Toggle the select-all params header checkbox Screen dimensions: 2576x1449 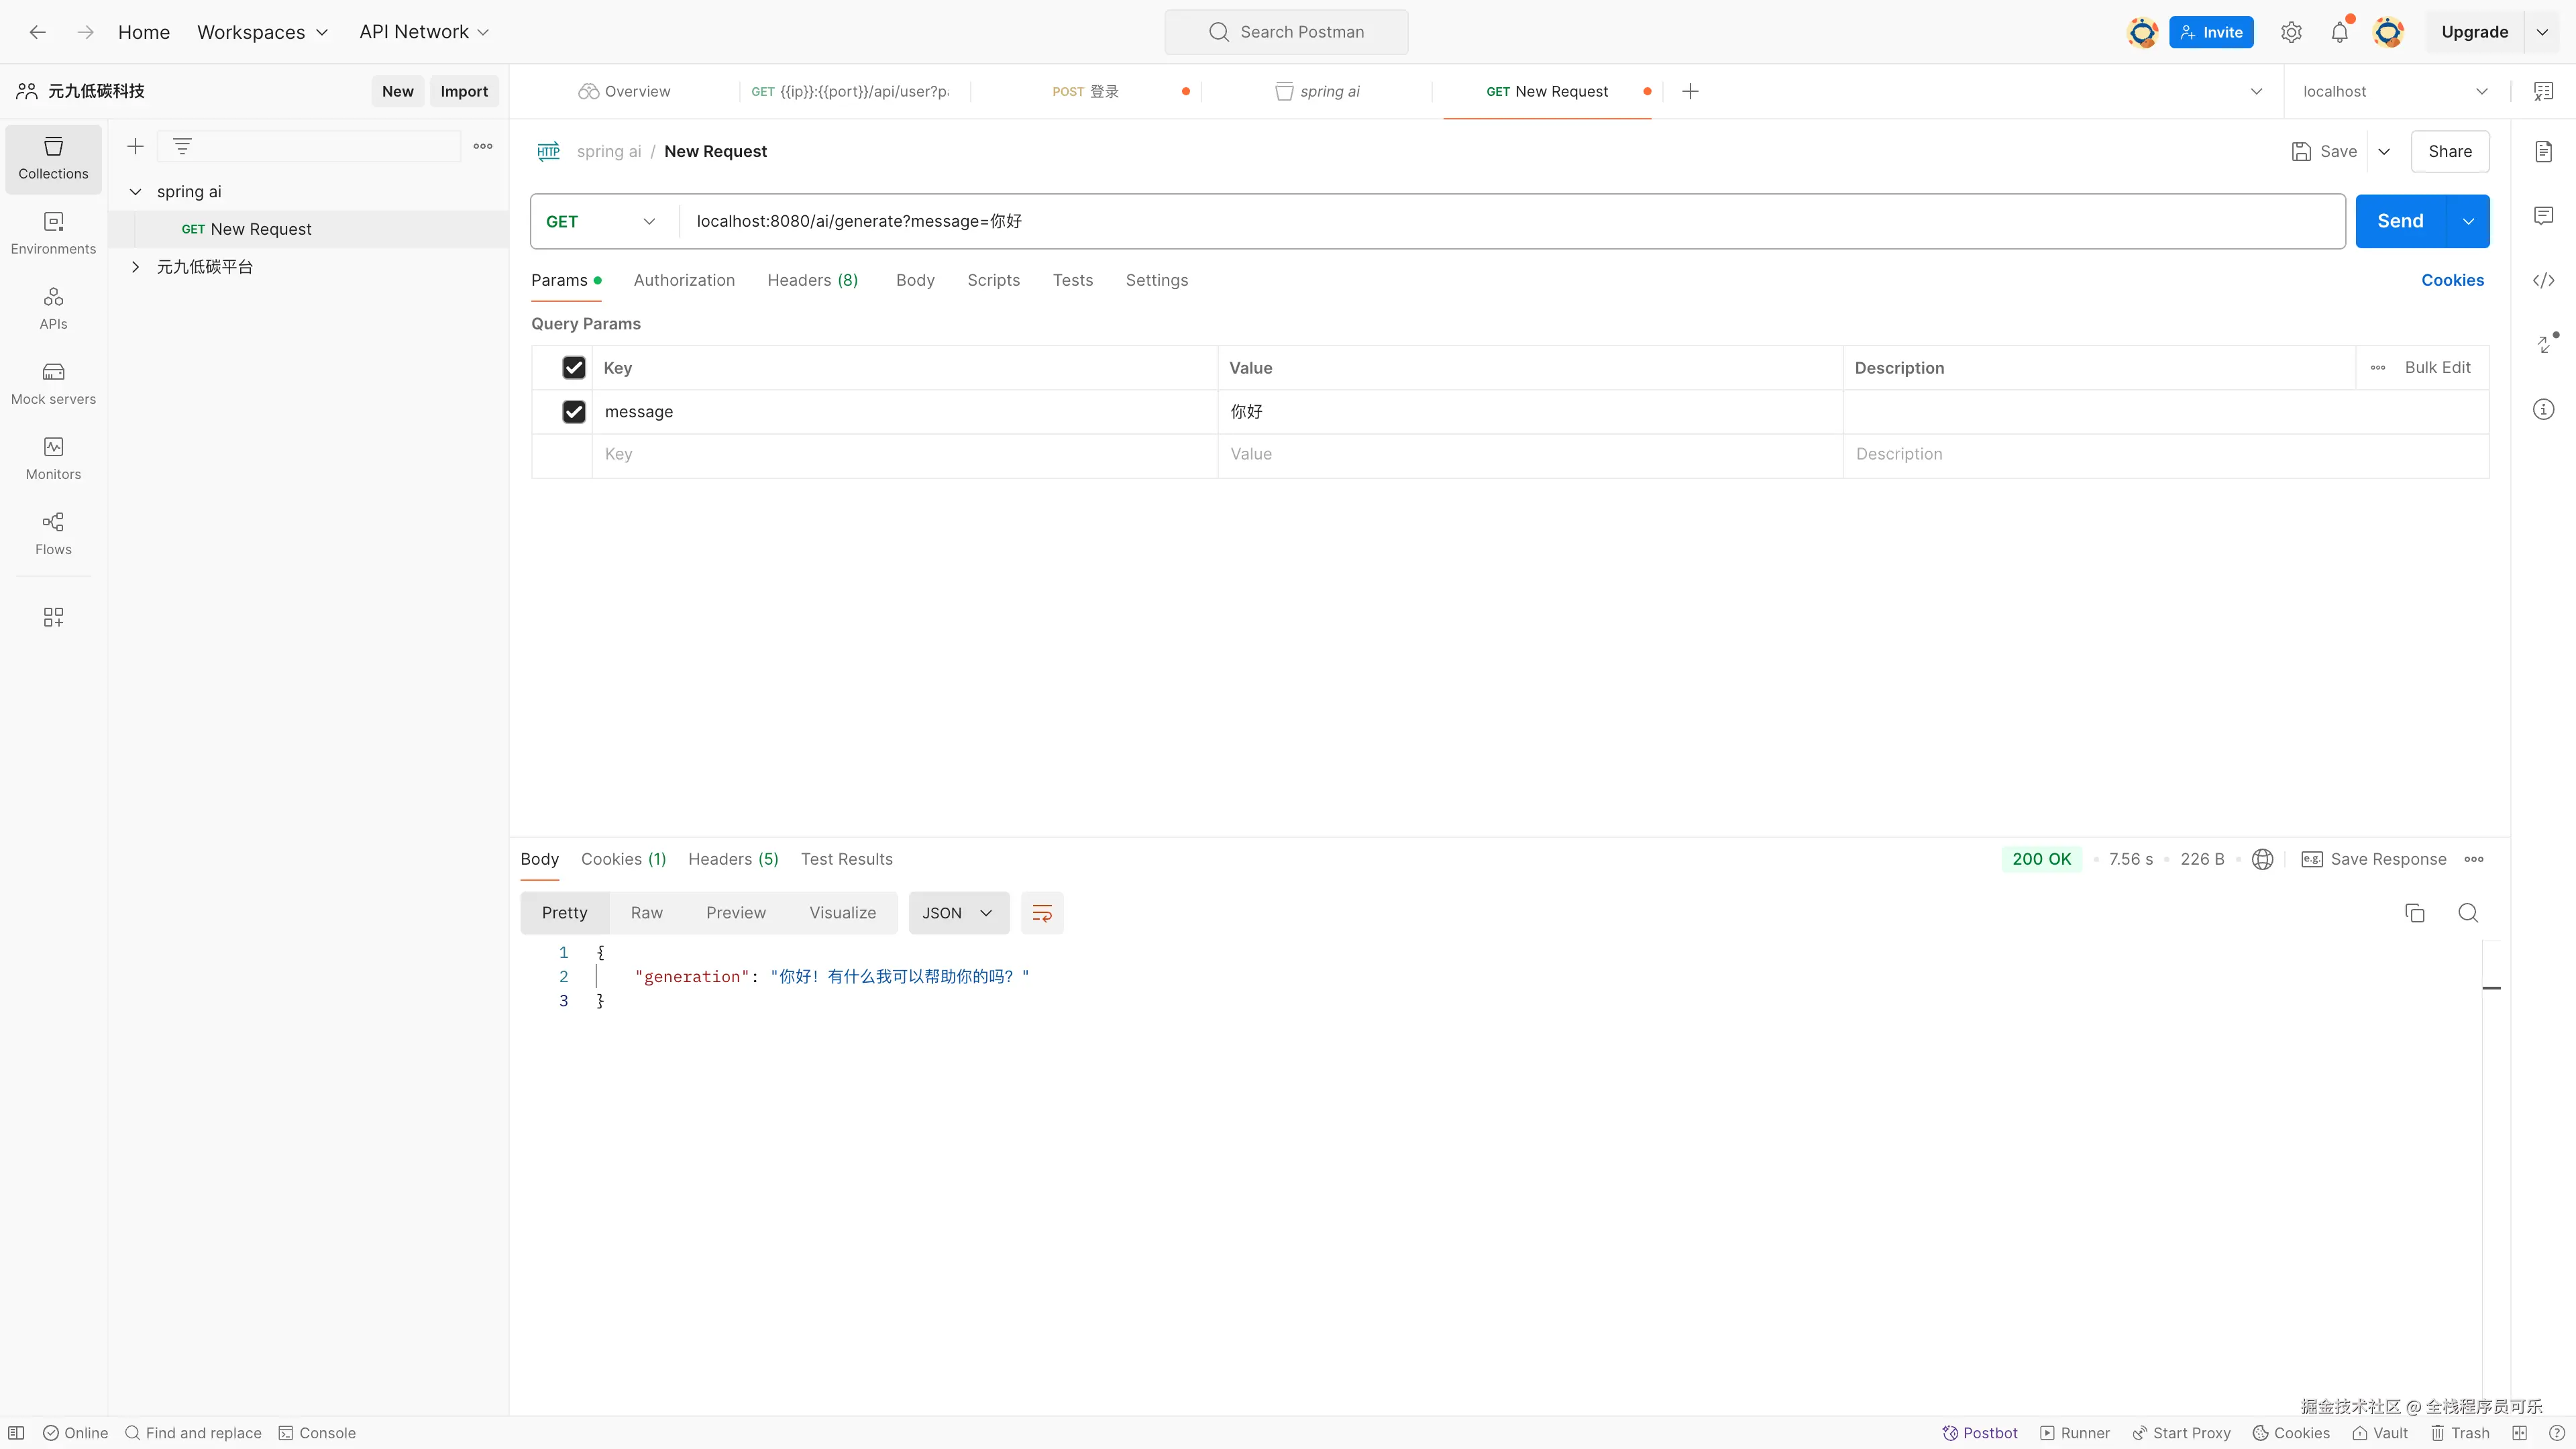[574, 368]
